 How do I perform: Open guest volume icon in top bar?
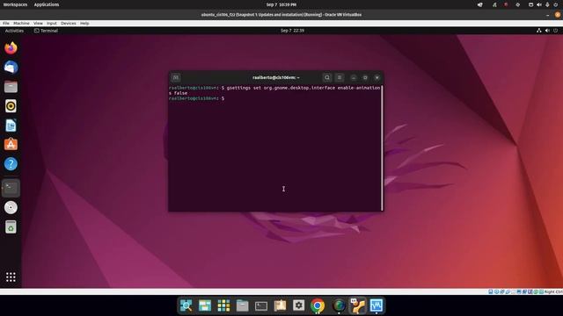(547, 31)
